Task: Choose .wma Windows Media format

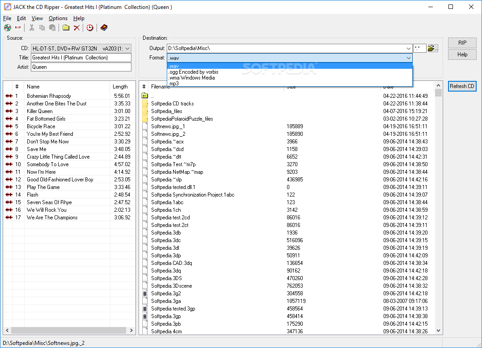Action: coord(290,78)
